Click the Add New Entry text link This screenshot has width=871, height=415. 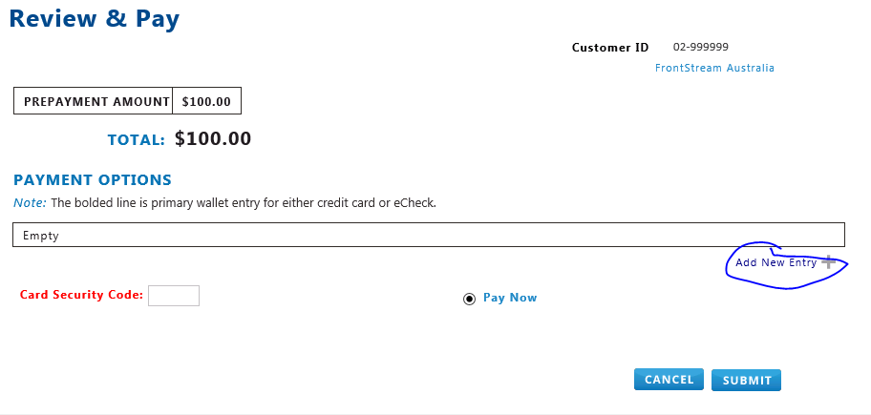tap(775, 262)
